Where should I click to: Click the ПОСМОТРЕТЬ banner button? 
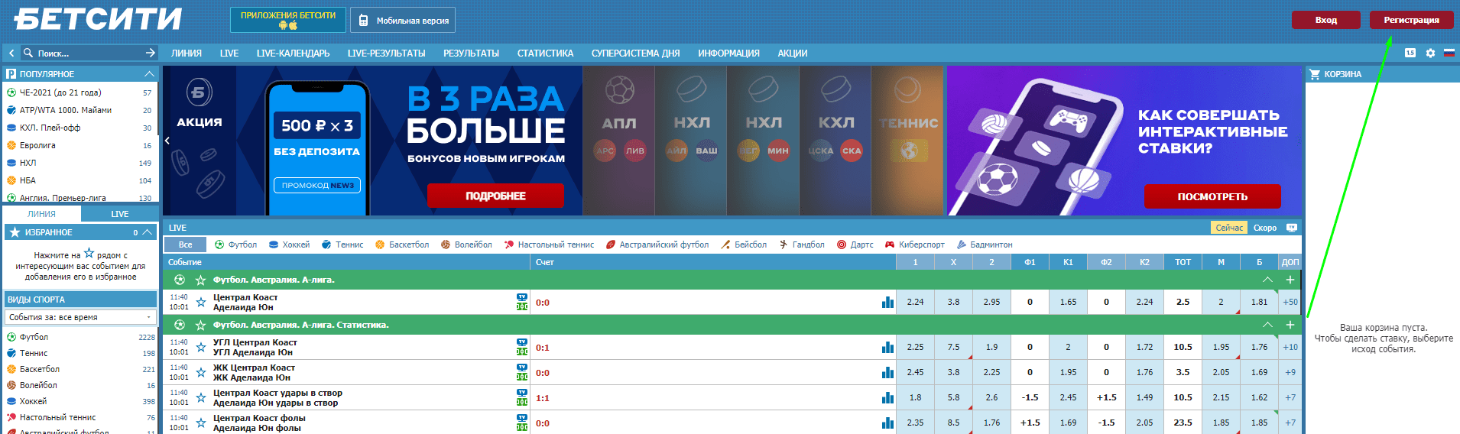click(1212, 196)
